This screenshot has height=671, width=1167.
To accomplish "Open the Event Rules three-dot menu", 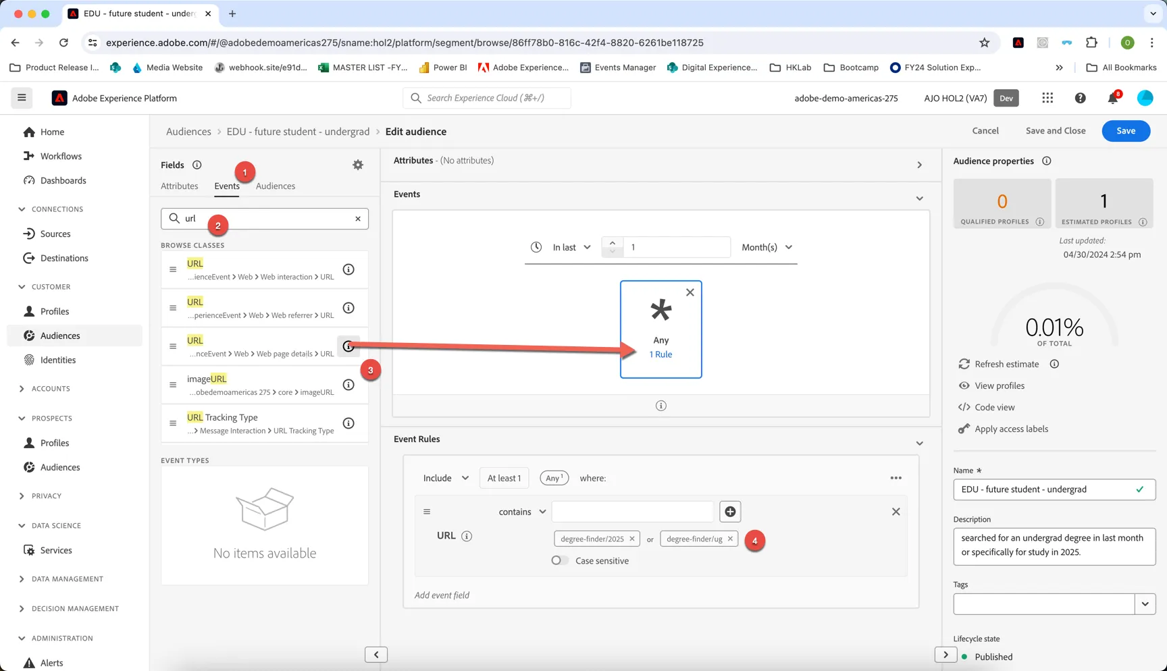I will 896,478.
